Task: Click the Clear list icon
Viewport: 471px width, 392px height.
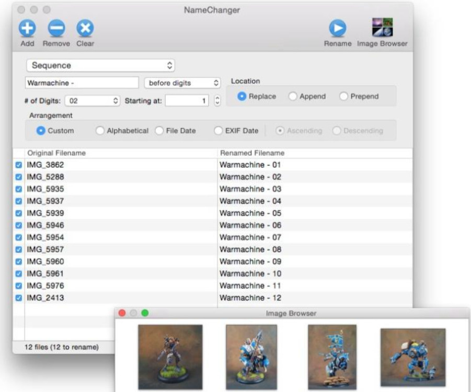Action: [85, 28]
